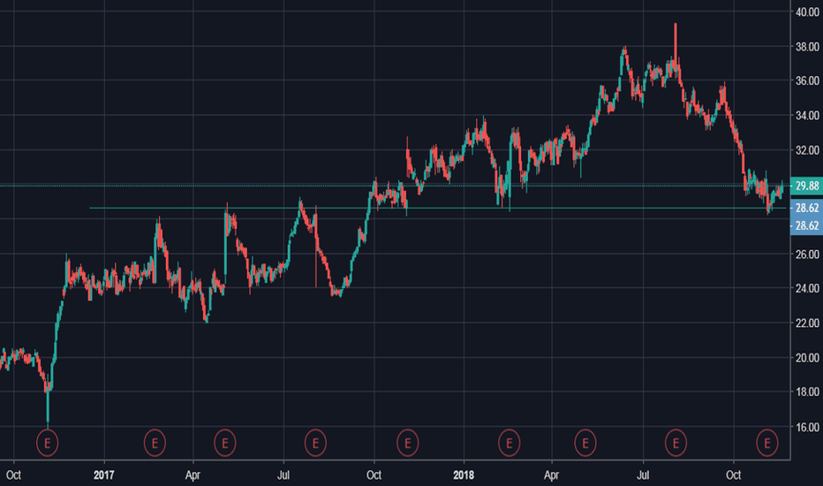Viewport: 823px width, 486px height.
Task: Click the Jul label between Apr and Oct 2017
Action: (283, 475)
